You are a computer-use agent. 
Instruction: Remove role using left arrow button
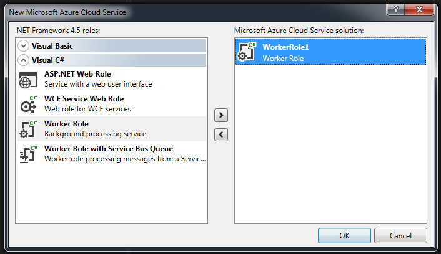tap(220, 134)
